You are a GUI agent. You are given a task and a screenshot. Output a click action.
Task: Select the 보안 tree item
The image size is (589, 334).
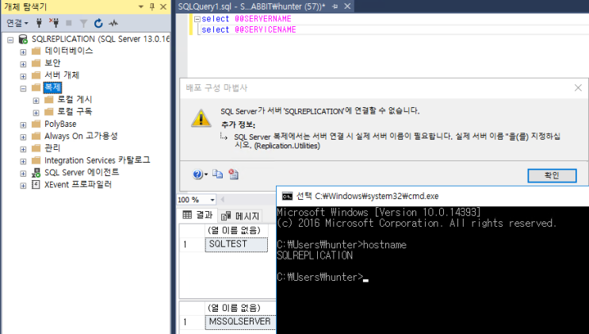[x=52, y=63]
